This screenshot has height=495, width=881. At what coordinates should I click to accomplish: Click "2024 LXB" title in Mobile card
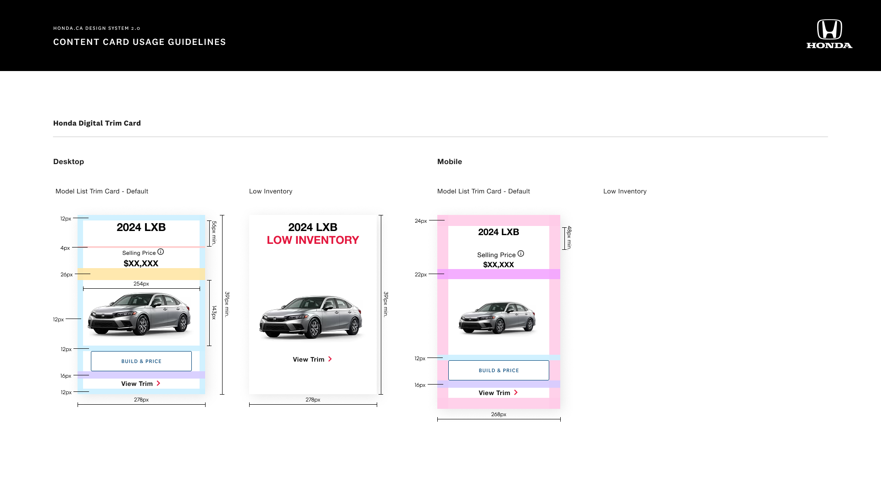499,232
